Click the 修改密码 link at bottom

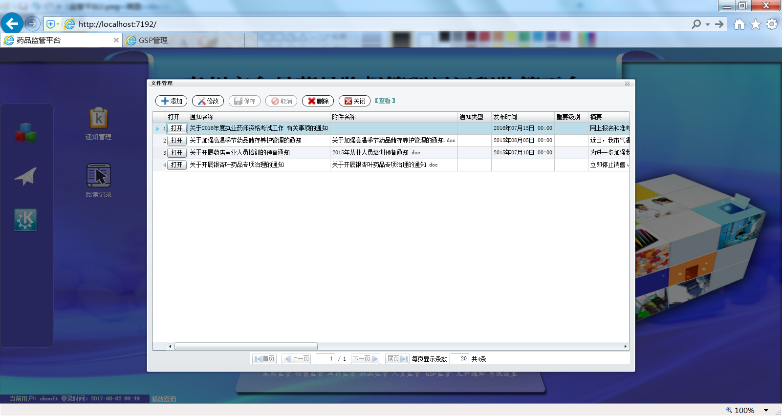tap(164, 399)
